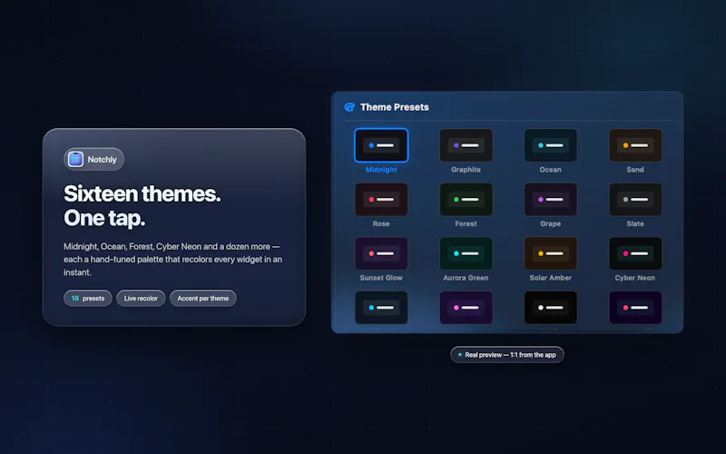
Task: Click the Sunset Glow label text
Action: coord(381,278)
